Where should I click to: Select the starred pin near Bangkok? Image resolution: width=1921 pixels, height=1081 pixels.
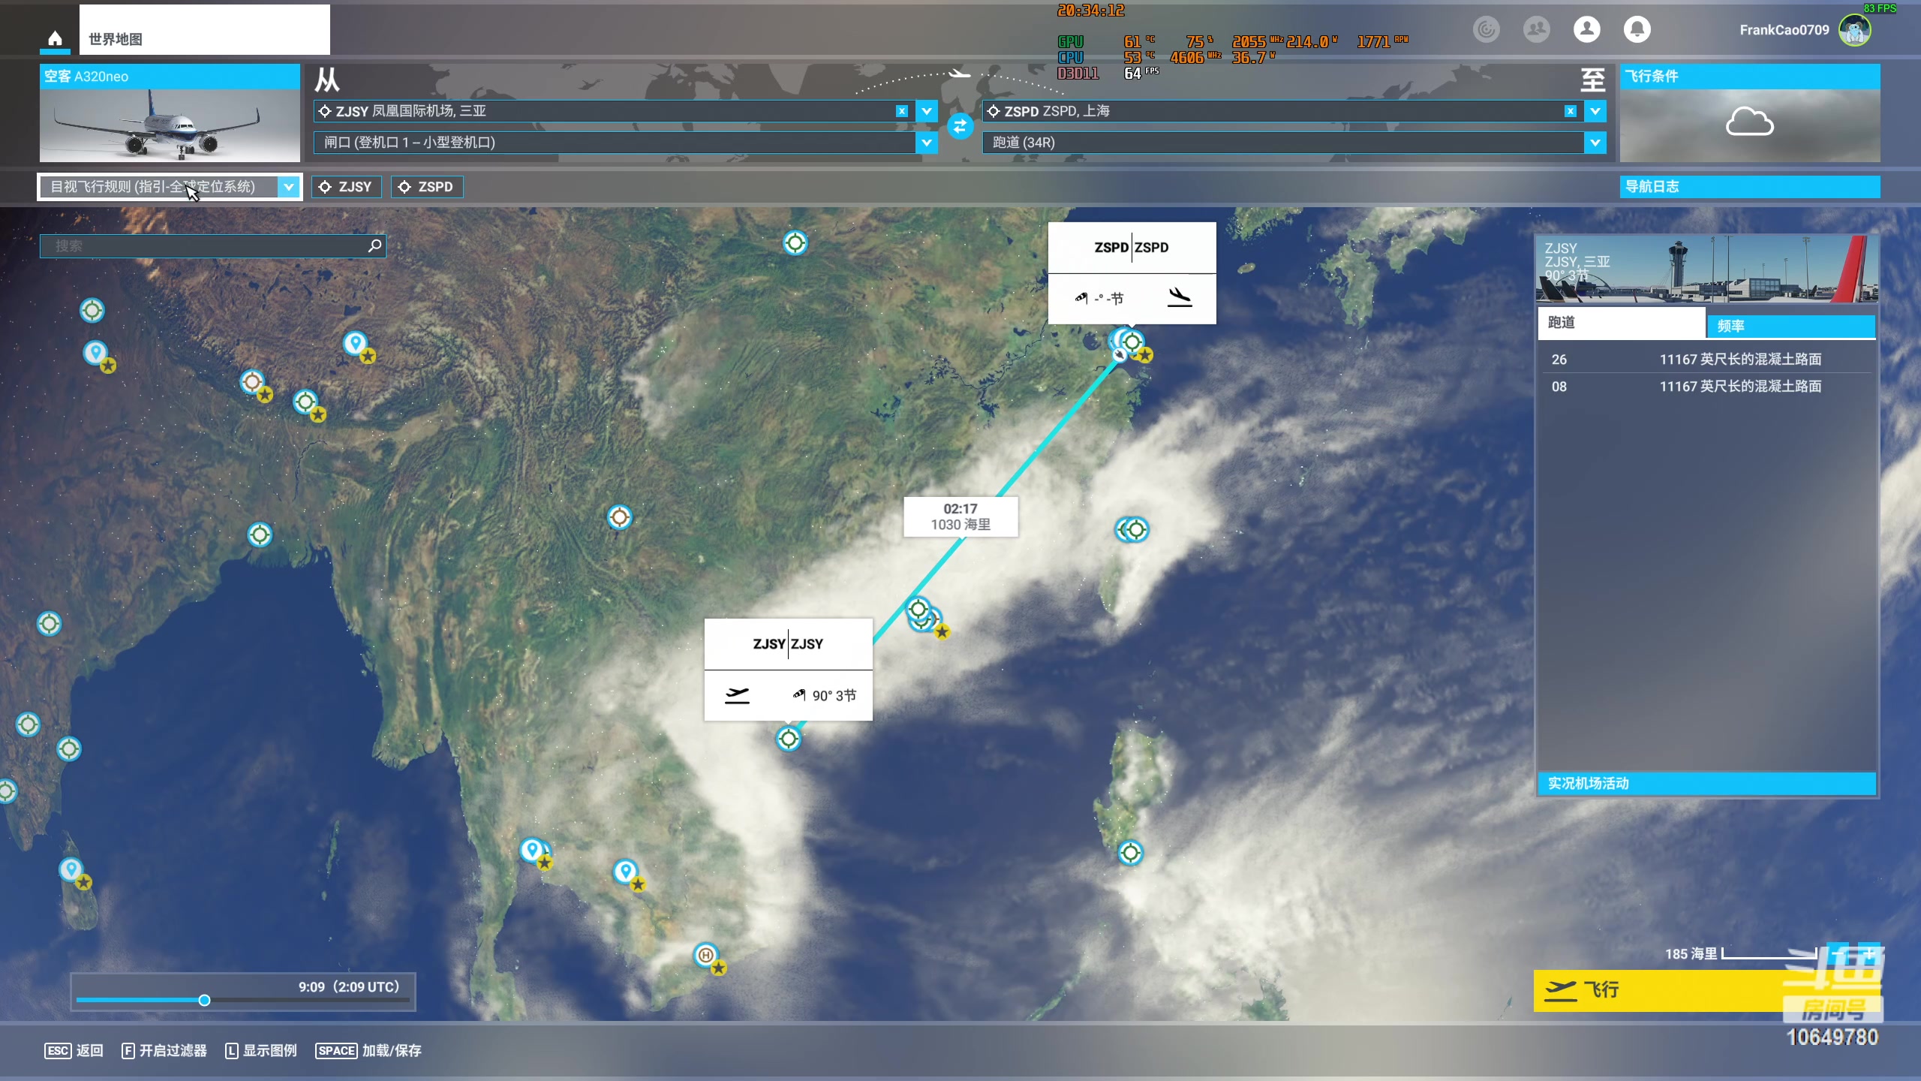[x=532, y=850]
